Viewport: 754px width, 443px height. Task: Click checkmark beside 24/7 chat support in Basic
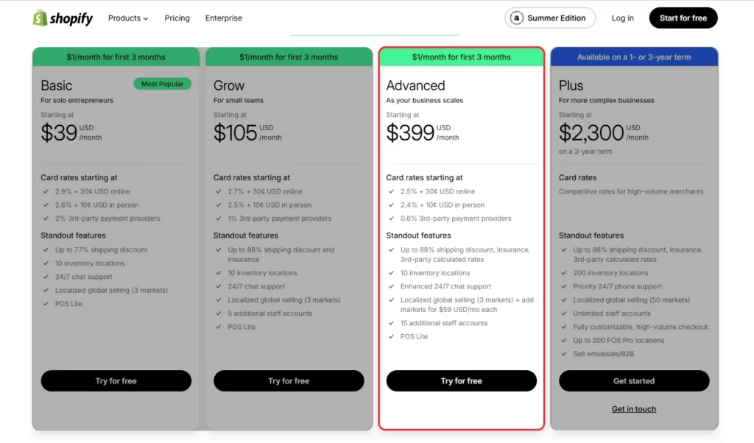47,277
